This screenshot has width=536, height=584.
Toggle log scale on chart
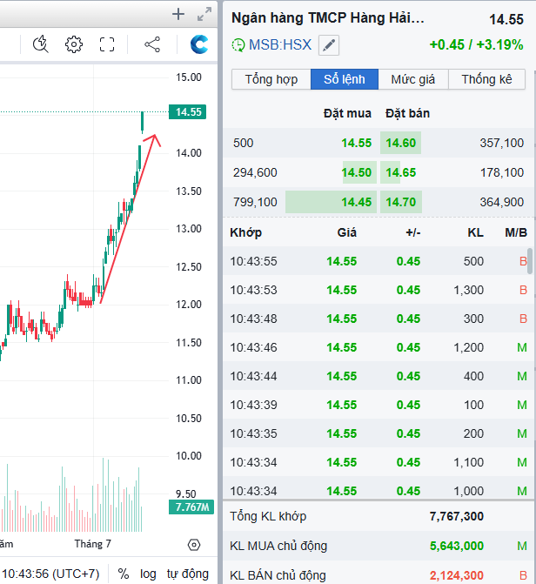pyautogui.click(x=149, y=574)
